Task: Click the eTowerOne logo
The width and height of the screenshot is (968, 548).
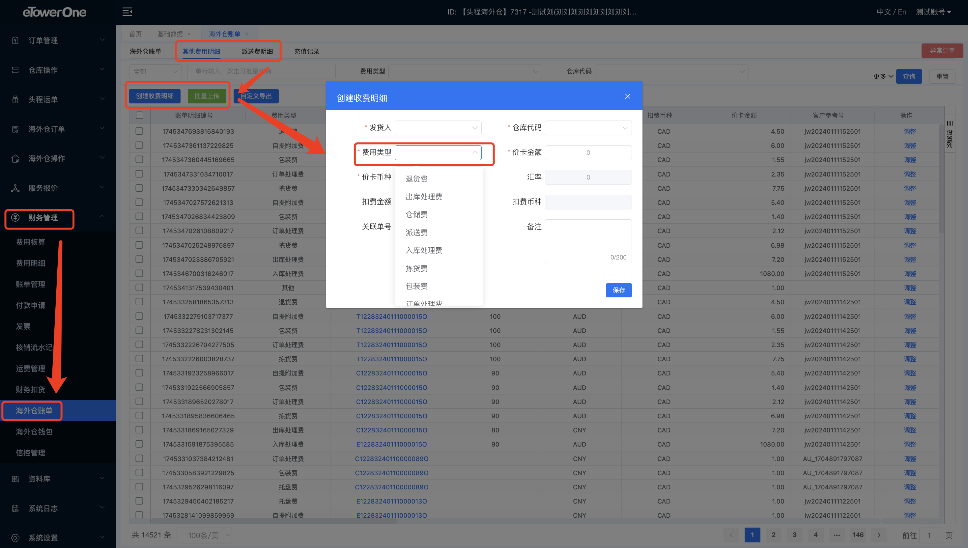Action: click(x=55, y=12)
